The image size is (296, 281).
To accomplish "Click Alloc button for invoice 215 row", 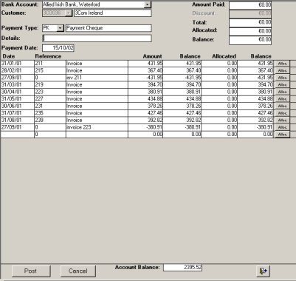I will 282,71.
